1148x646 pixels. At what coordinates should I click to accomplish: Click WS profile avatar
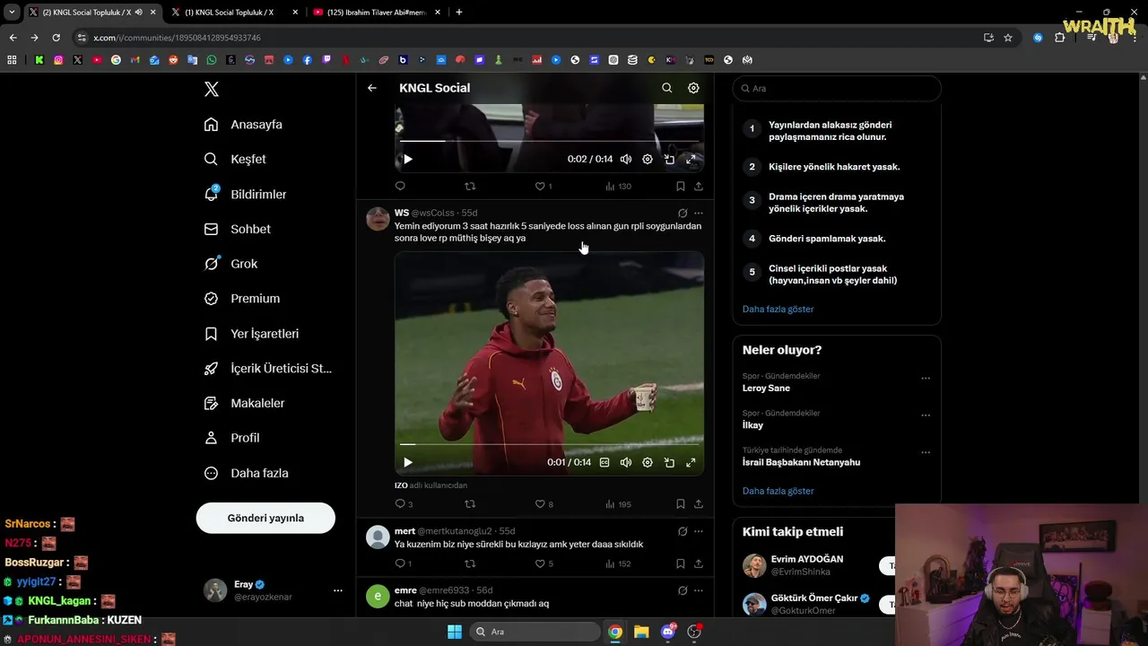[x=378, y=219]
